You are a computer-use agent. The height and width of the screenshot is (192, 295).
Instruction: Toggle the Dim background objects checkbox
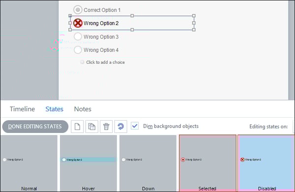pyautogui.click(x=135, y=126)
